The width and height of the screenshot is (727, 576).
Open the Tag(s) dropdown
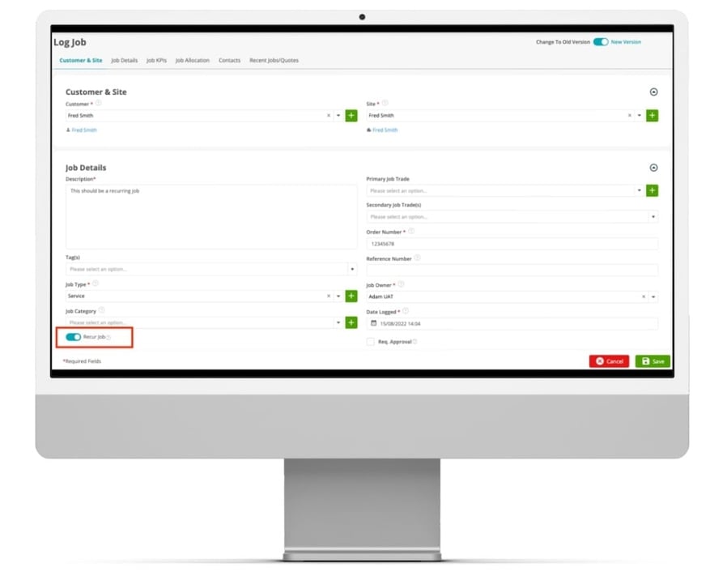pos(351,269)
